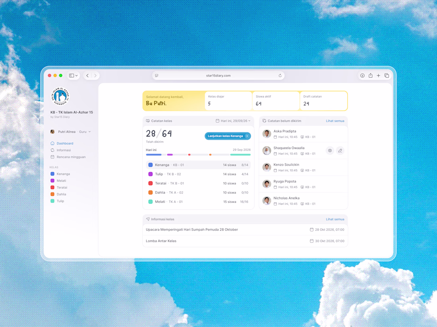Open the Tulip TK B - 02 class row
This screenshot has height=327, width=437.
click(x=198, y=174)
